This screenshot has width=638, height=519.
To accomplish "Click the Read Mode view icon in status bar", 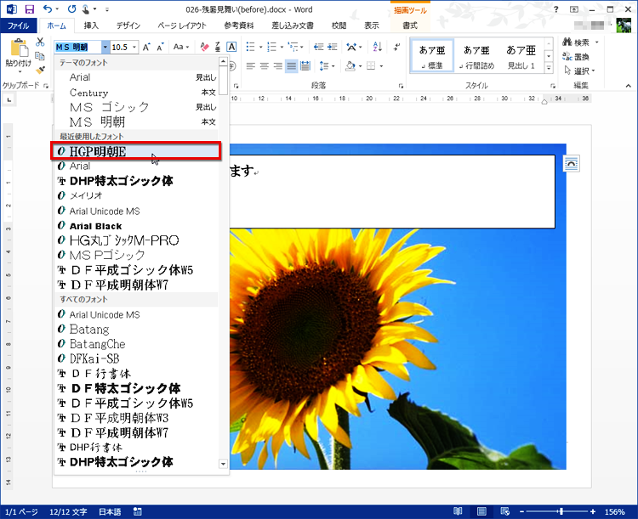I will (458, 511).
